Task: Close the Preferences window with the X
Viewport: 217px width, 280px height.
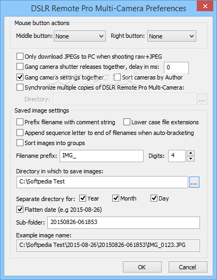Action: 205,6
